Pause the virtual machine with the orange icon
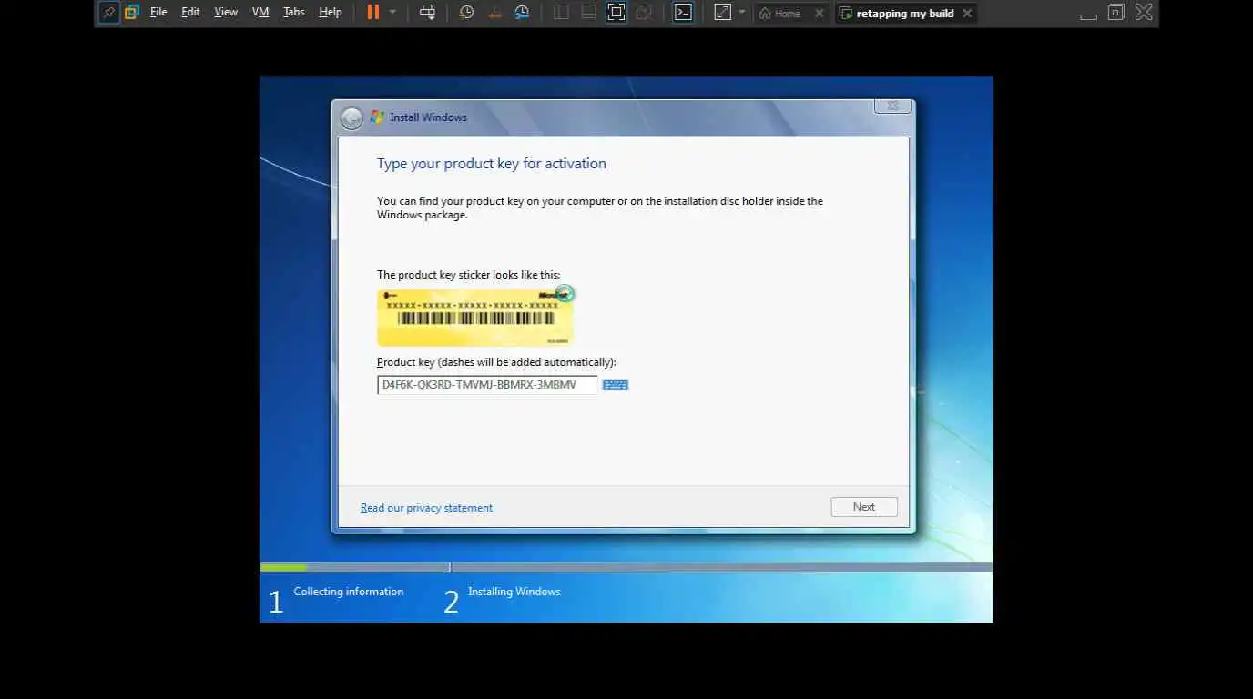Viewport: 1253px width, 699px height. (x=373, y=13)
